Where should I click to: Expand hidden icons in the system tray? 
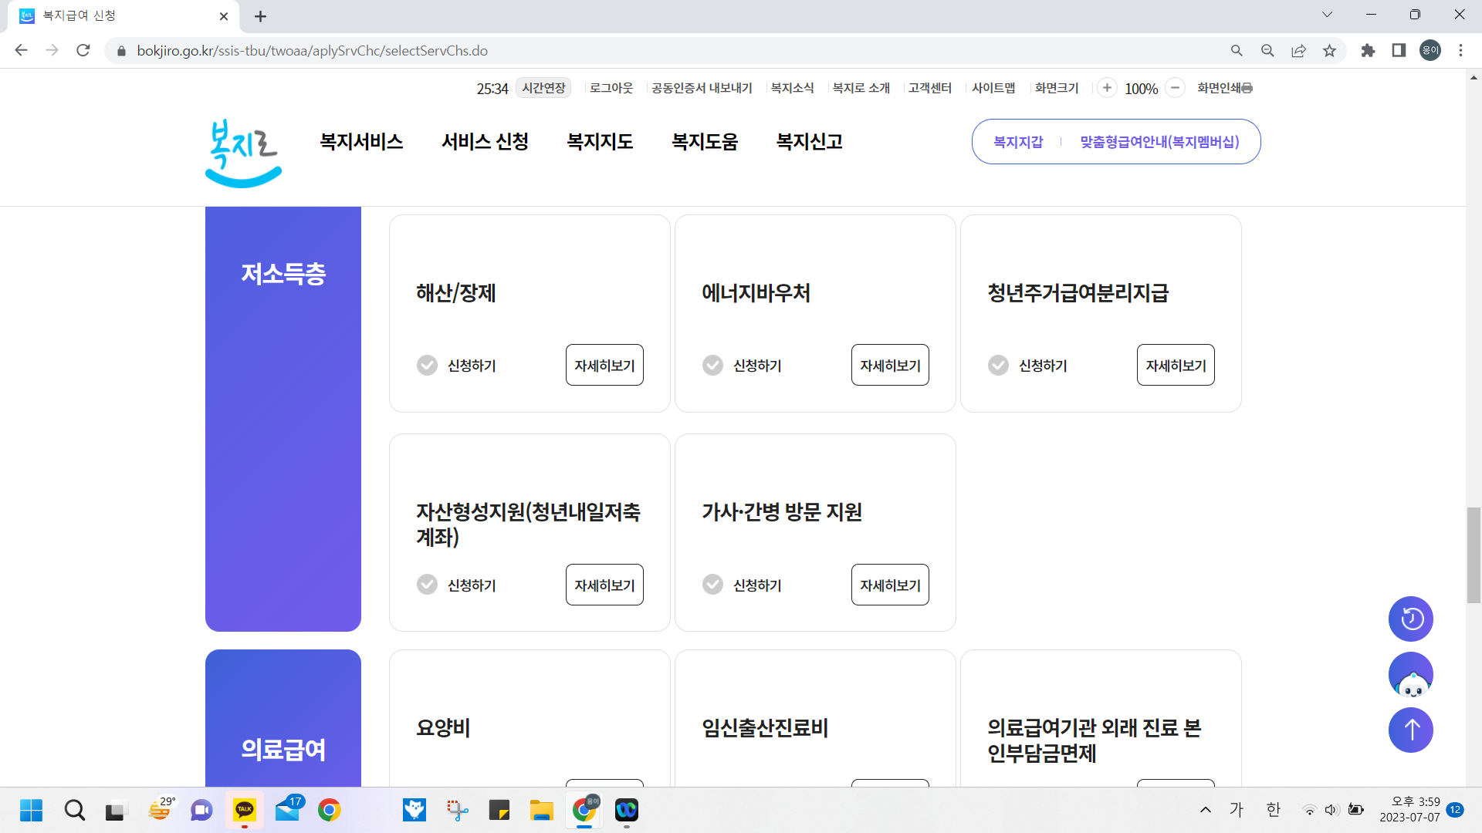click(x=1205, y=810)
